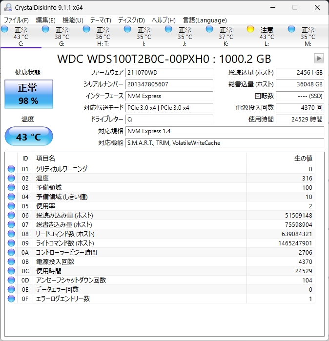The width and height of the screenshot is (329, 341).
Task: Click the disk model title WDC WDS100T2B0C-00PXH0
Action: coord(133,59)
